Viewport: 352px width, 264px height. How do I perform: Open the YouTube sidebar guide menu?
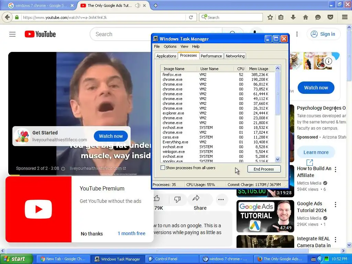click(12, 34)
